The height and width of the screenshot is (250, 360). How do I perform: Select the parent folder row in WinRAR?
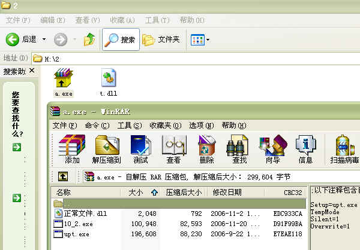click(179, 203)
